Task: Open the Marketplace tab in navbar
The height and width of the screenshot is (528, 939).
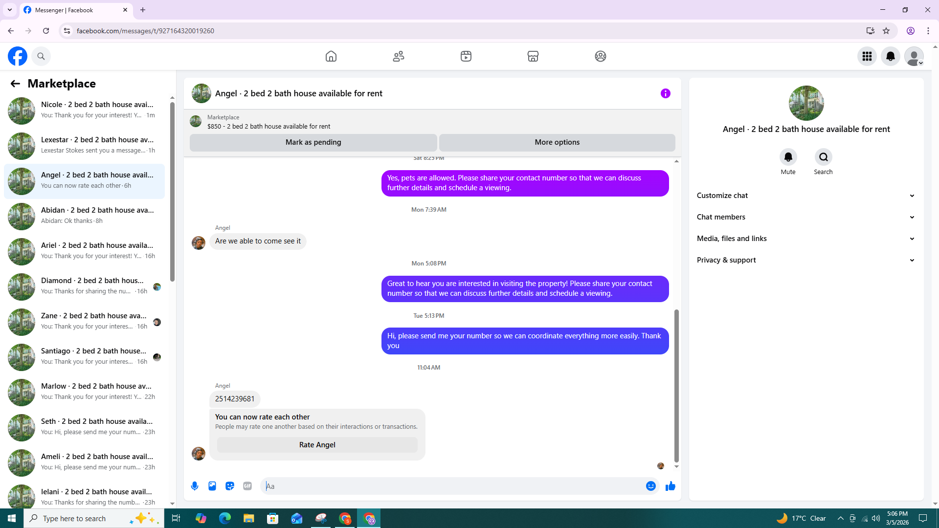Action: (x=533, y=56)
